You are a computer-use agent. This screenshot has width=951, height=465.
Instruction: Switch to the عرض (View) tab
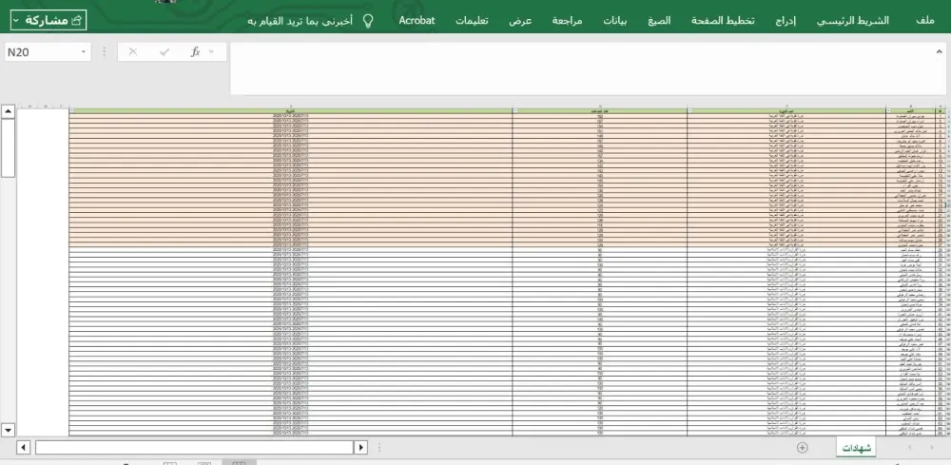tap(520, 21)
